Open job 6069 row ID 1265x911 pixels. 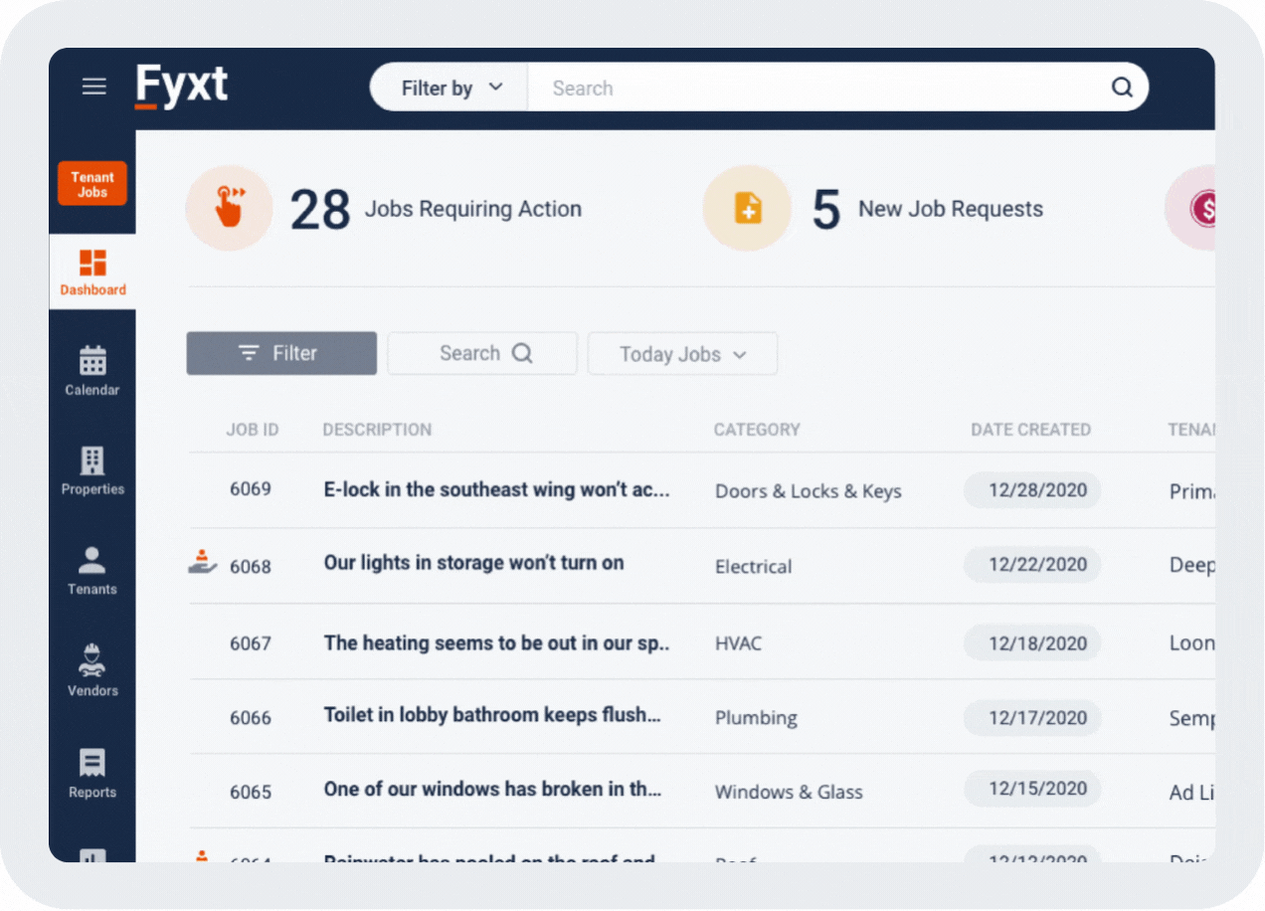tap(251, 489)
